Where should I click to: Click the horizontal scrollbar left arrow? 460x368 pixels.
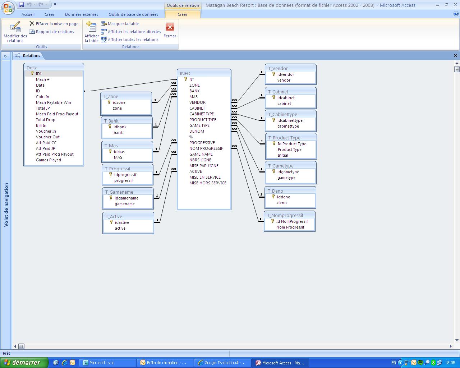(15, 346)
